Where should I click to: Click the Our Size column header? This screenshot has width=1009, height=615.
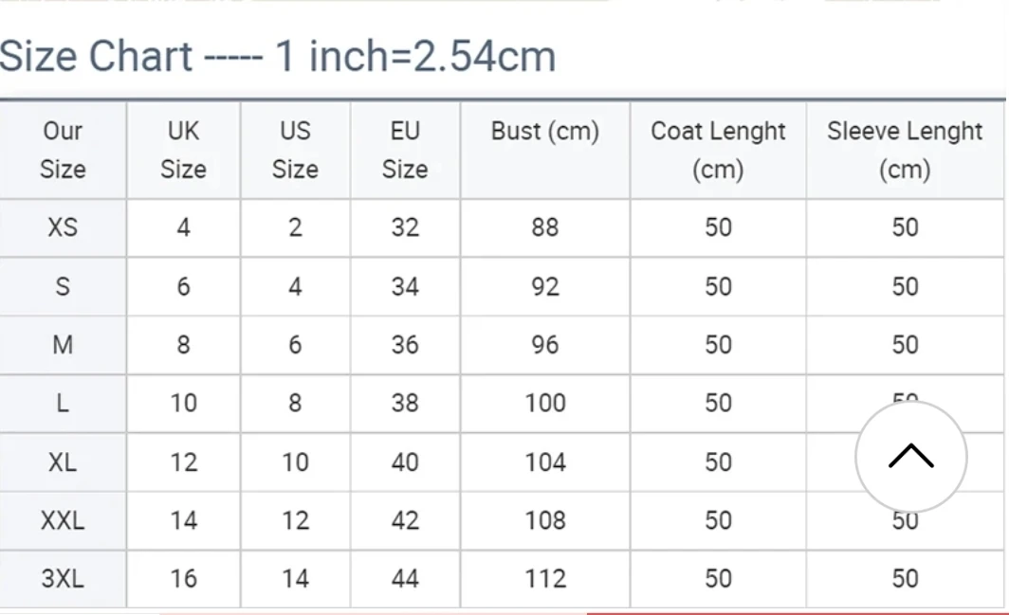(63, 150)
